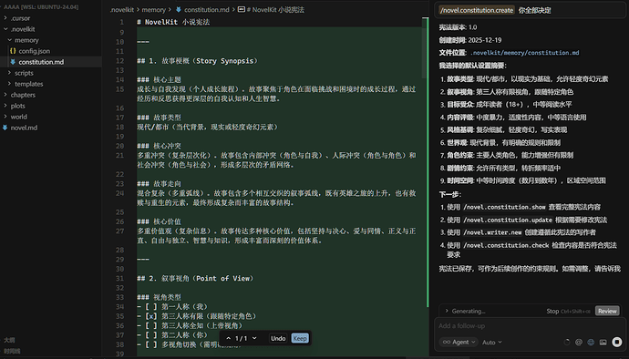
Task: Expand the Generating... status section
Action: coord(465,311)
